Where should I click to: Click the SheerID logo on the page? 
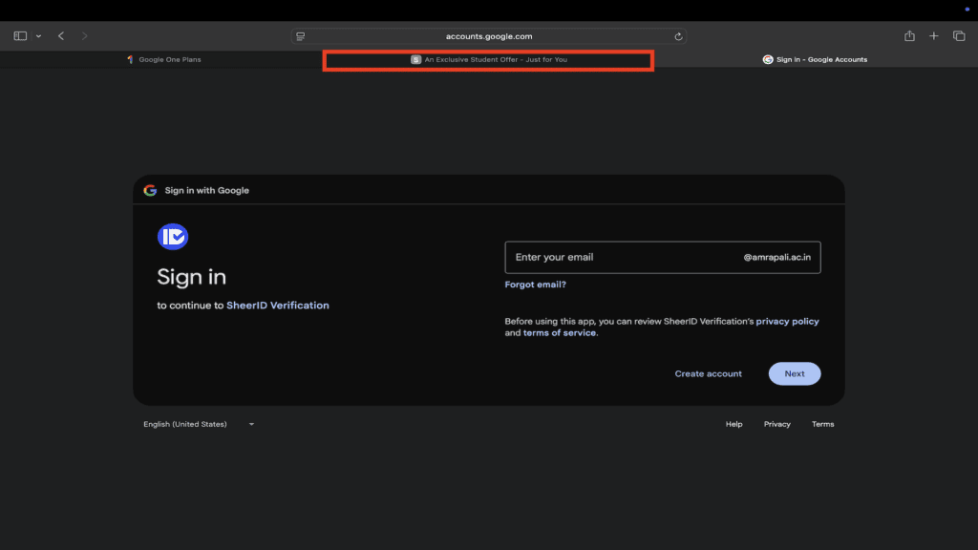pyautogui.click(x=173, y=236)
